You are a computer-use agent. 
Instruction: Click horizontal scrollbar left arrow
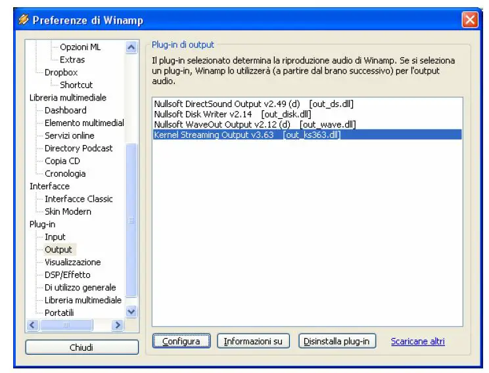pyautogui.click(x=32, y=325)
